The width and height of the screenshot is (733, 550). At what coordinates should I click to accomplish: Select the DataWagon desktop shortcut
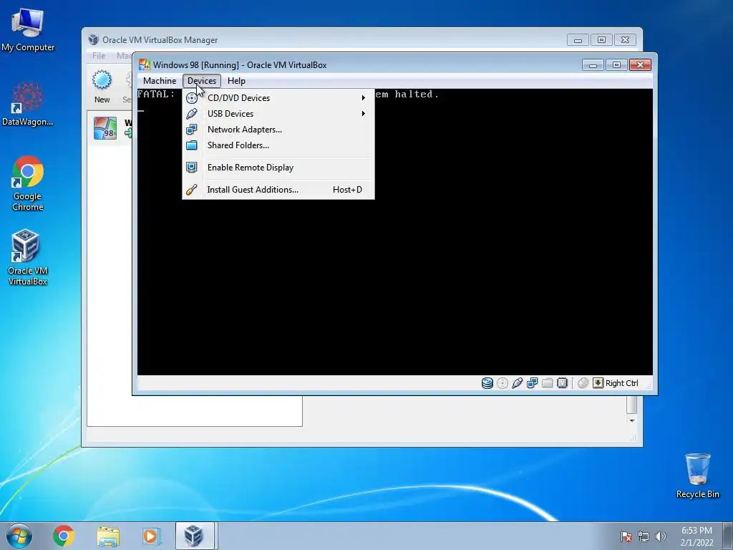28,104
